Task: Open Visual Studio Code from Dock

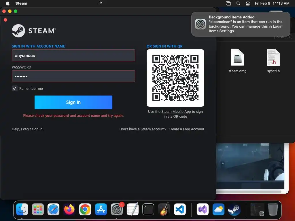Action: click(180, 209)
